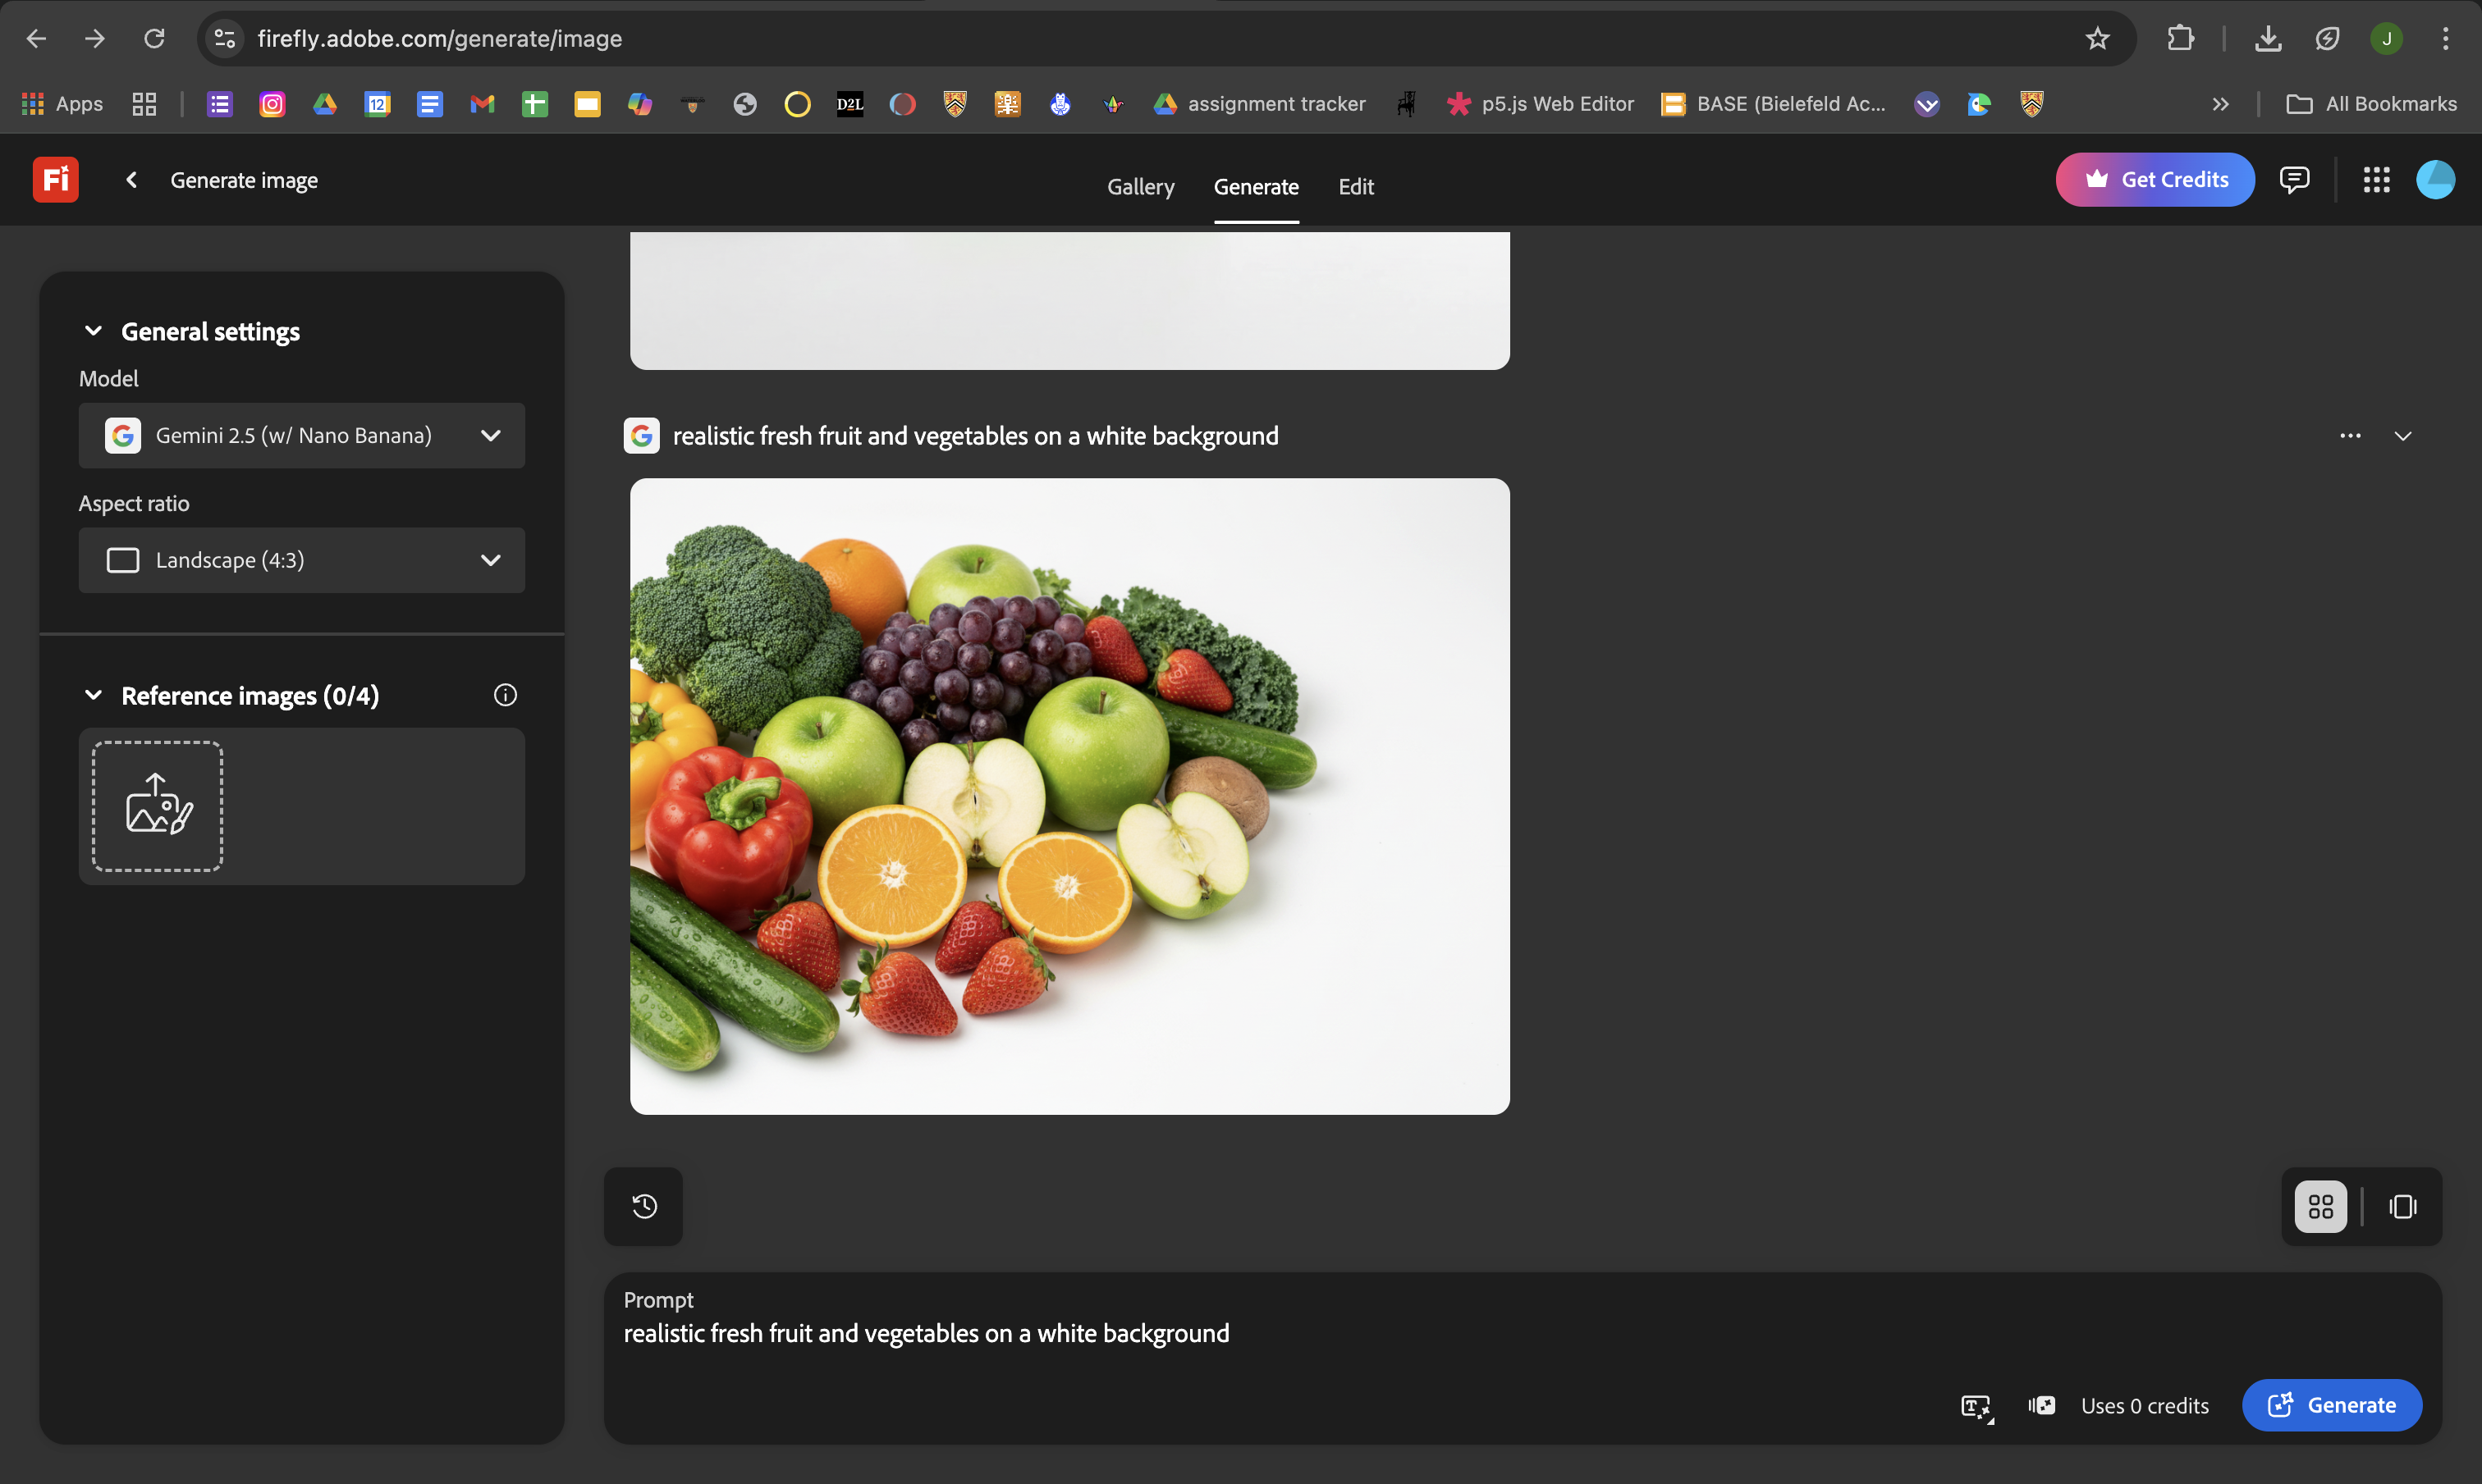Click the partially visible previous generated image

[1069, 301]
